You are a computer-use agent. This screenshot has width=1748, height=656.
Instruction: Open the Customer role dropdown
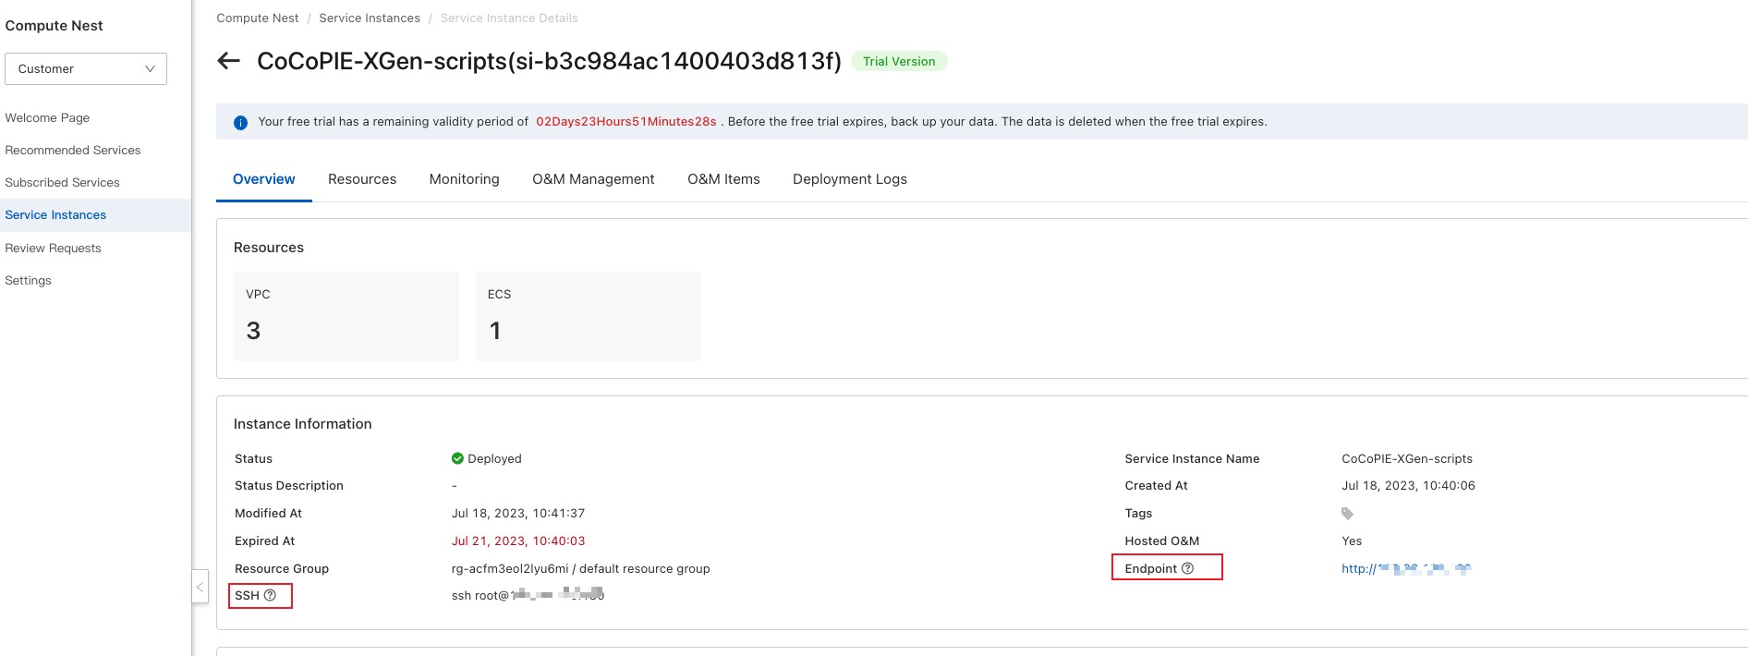pyautogui.click(x=86, y=68)
